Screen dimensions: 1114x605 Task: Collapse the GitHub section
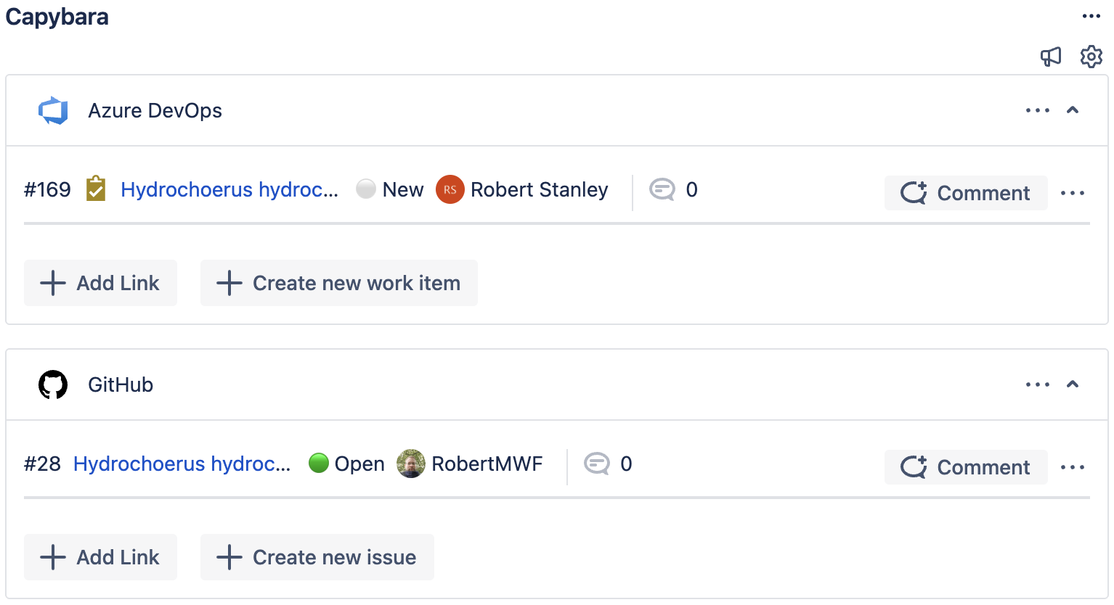pyautogui.click(x=1073, y=384)
